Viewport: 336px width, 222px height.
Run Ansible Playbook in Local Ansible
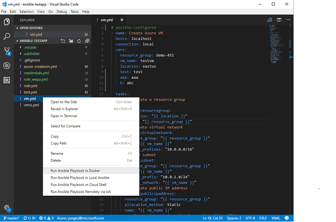pyautogui.click(x=91, y=178)
